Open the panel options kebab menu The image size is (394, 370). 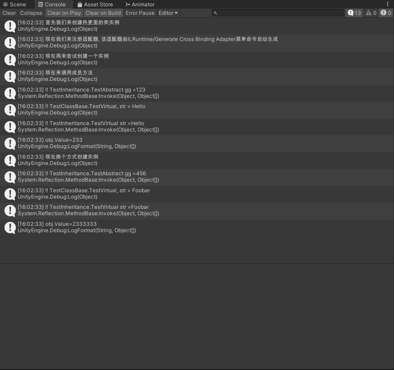pyautogui.click(x=388, y=4)
